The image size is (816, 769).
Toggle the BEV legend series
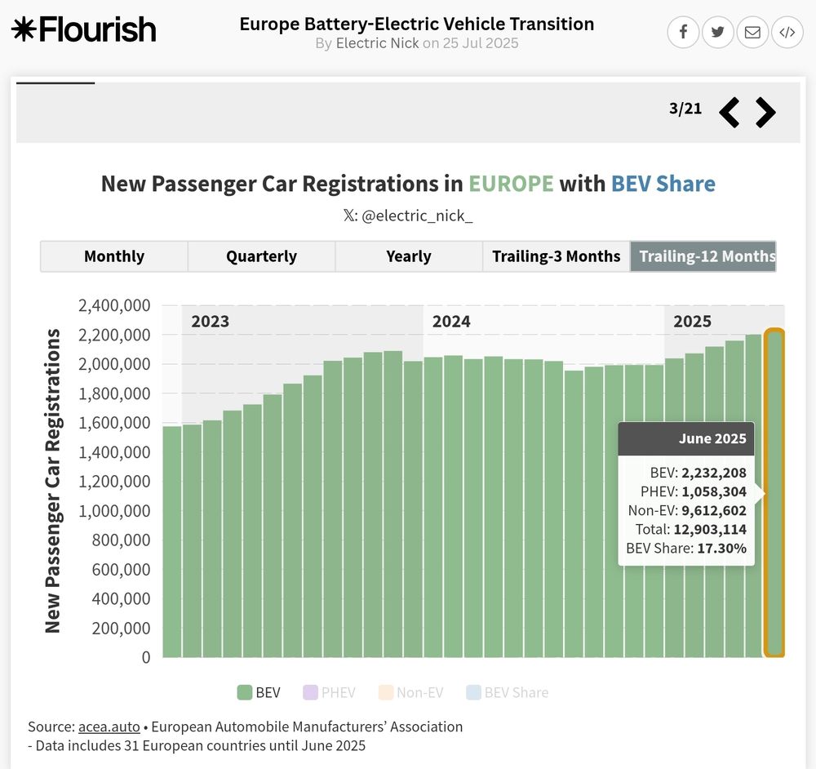259,692
